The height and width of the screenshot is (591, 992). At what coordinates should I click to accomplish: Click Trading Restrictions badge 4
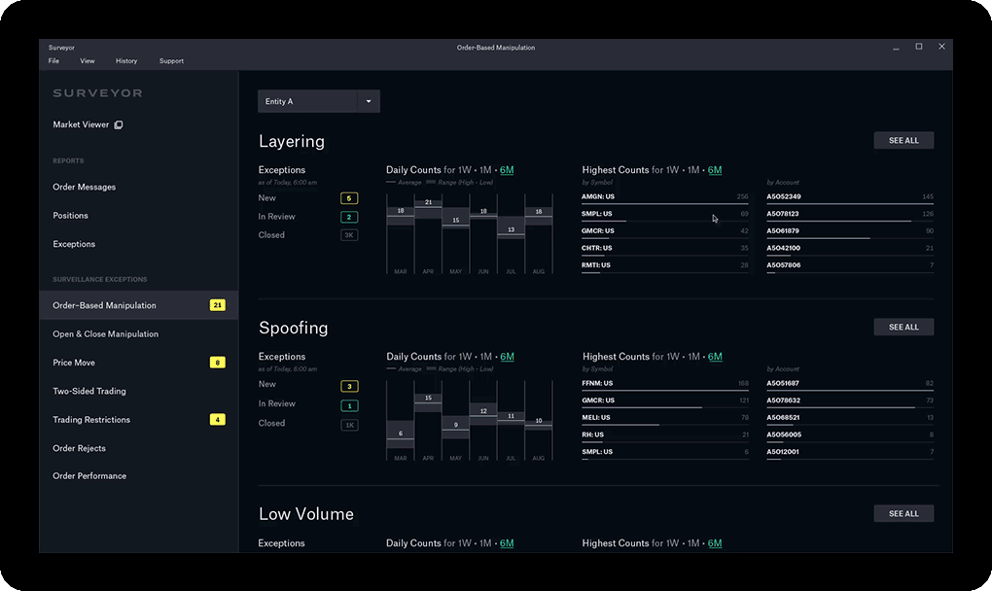pos(218,420)
